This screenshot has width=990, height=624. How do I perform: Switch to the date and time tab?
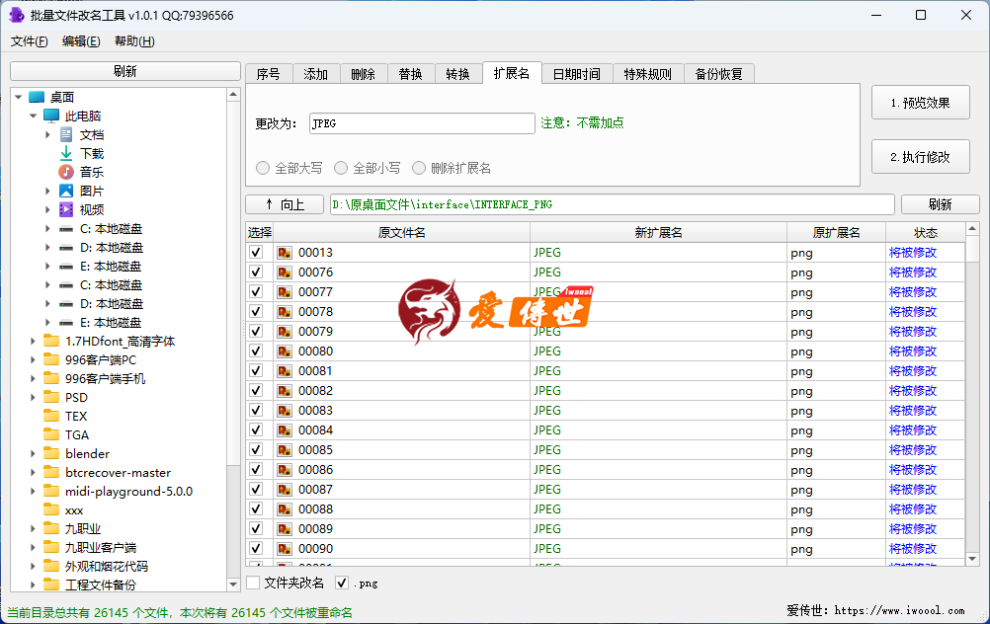click(x=576, y=74)
